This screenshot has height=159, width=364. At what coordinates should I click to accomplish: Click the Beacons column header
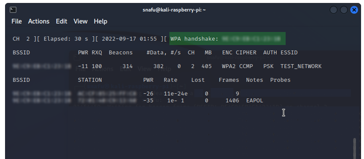click(121, 53)
